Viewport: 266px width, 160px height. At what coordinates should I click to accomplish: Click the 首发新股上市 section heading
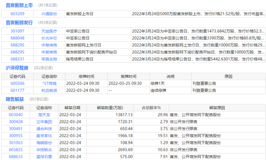[x=19, y=5]
